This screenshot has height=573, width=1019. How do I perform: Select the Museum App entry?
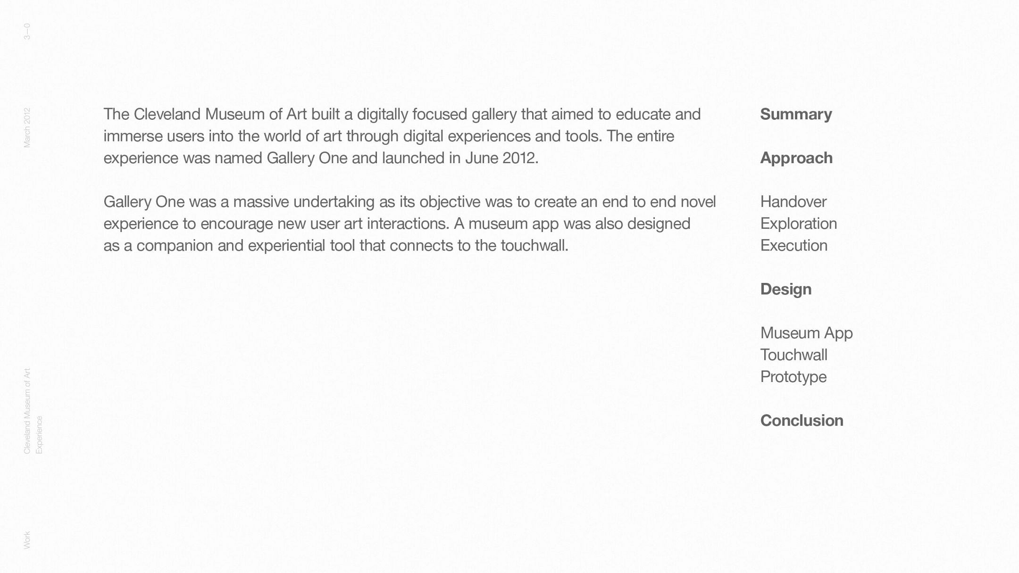[x=806, y=333]
